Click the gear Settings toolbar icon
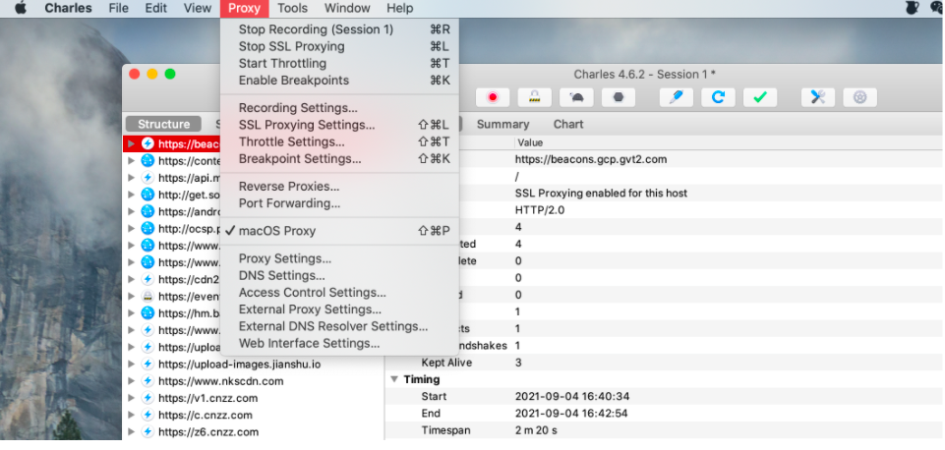Viewport: 945px width, 450px height. 860,97
